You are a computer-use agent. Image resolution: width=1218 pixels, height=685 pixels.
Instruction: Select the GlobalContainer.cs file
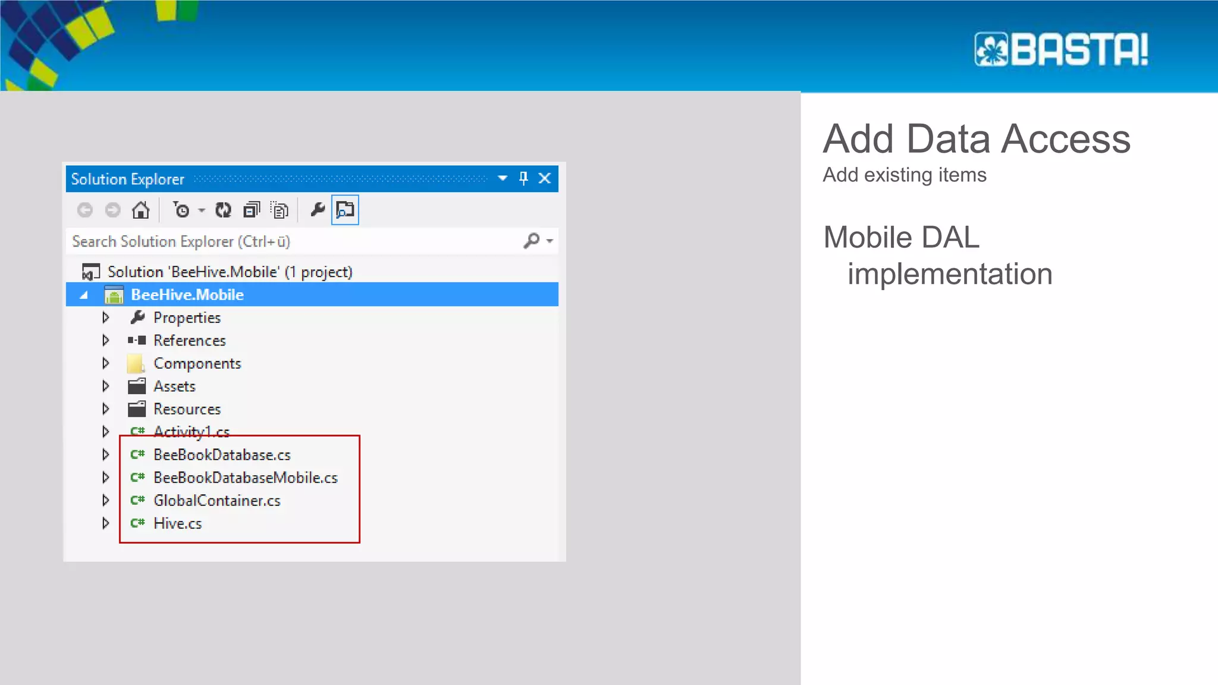tap(217, 501)
